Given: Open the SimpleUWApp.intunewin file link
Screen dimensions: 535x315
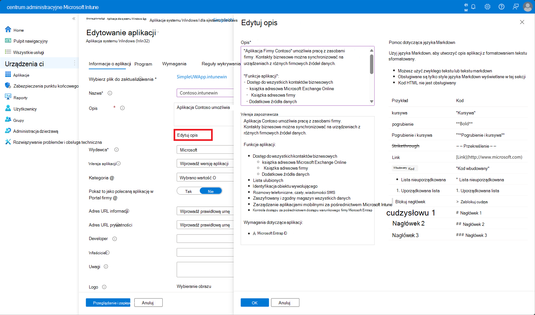Looking at the screenshot, I should 202,77.
